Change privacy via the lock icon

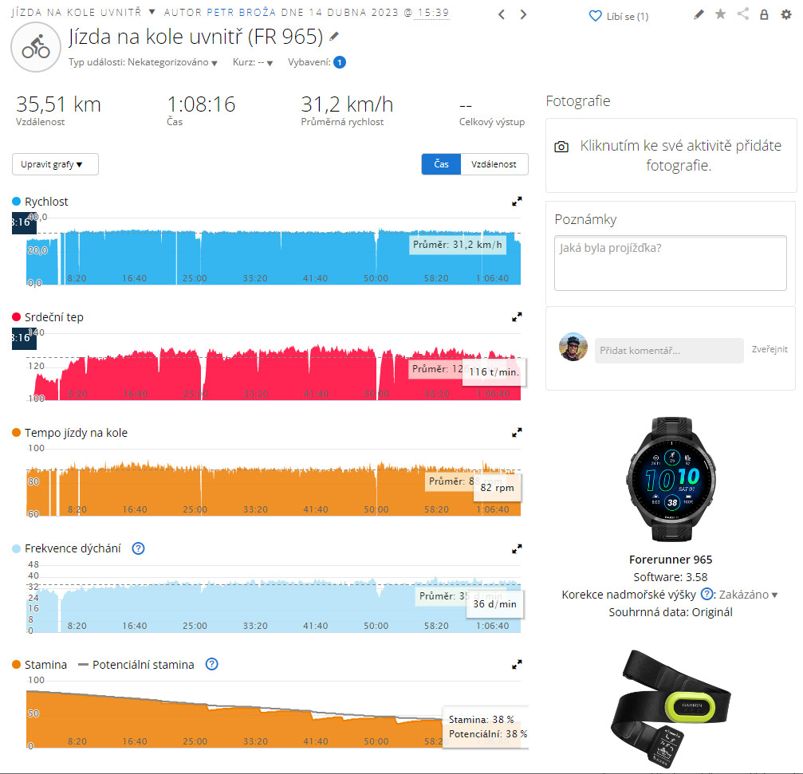click(x=764, y=15)
